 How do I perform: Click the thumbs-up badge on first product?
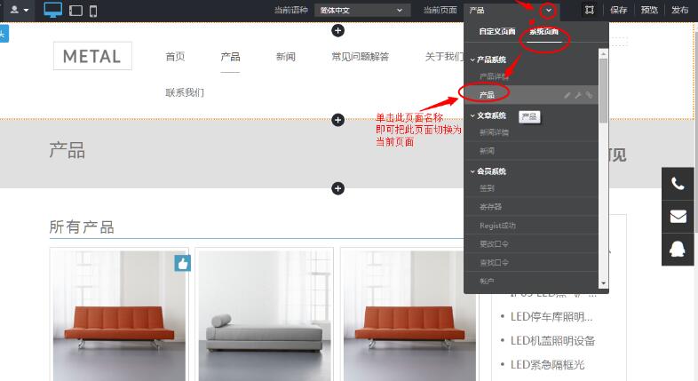pyautogui.click(x=183, y=263)
